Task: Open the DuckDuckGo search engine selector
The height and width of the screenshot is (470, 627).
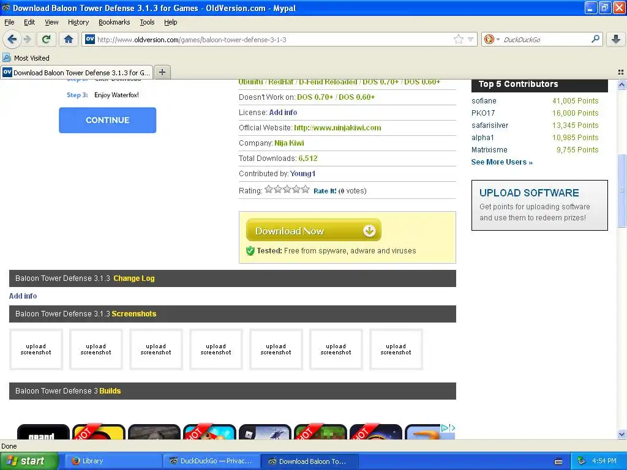Action: click(492, 39)
